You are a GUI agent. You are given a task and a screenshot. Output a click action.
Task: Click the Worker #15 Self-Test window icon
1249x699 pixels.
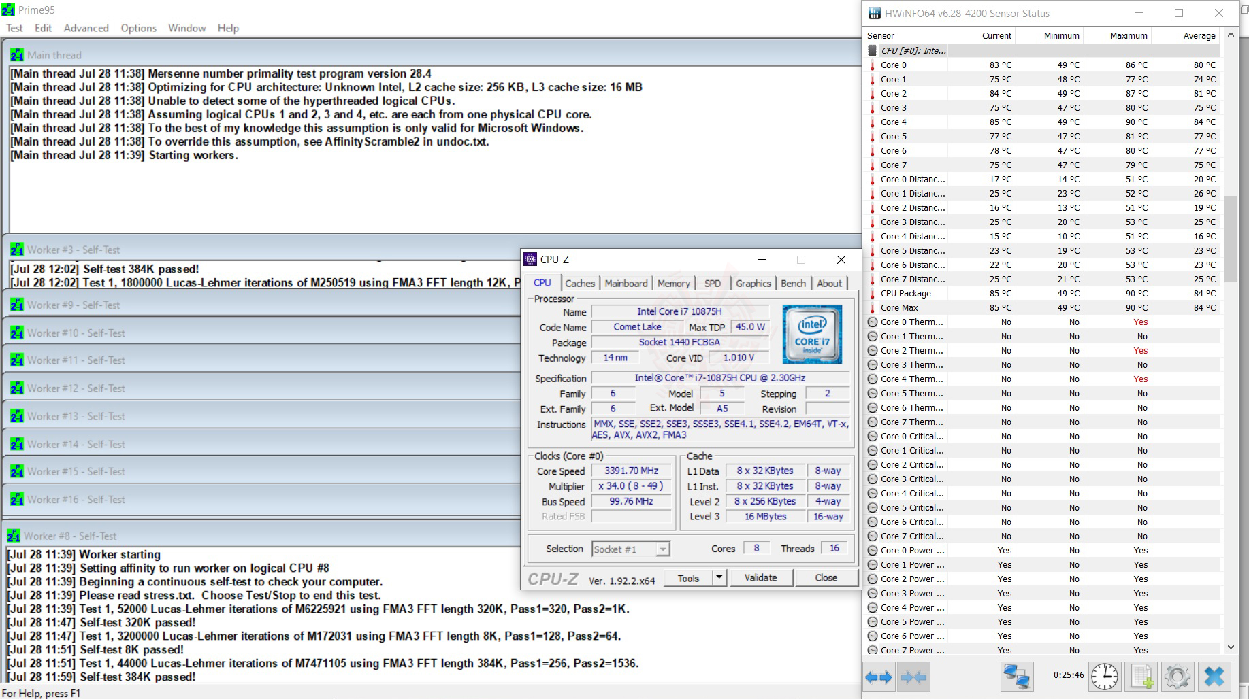click(x=17, y=471)
